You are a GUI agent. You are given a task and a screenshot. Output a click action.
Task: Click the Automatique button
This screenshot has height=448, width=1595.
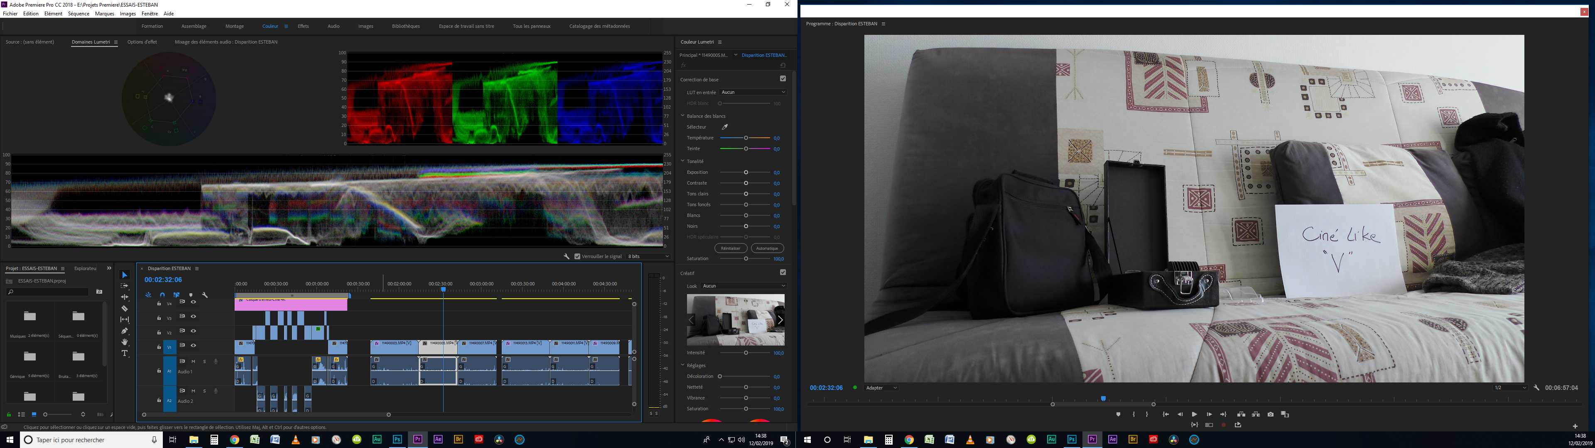pos(766,248)
